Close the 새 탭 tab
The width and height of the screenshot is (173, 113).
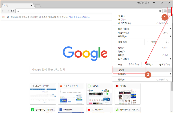point(31,5)
